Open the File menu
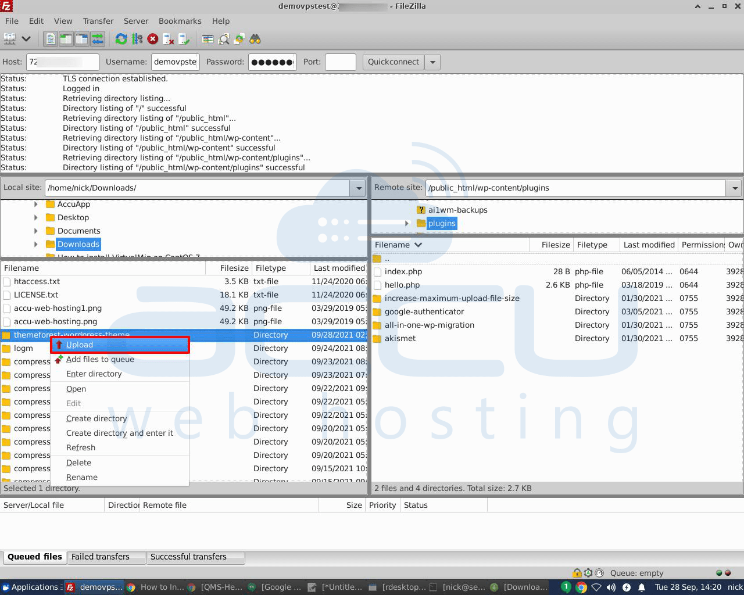Screen dimensions: 744x595 tap(12, 21)
